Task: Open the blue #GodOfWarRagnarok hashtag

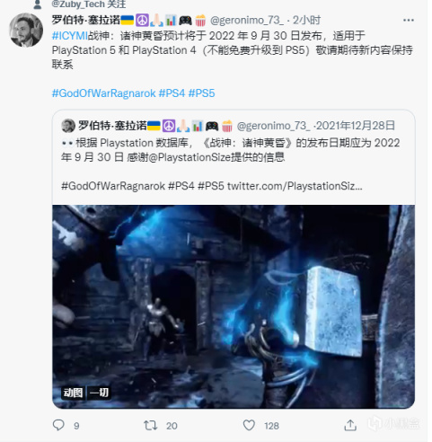Action: point(104,93)
